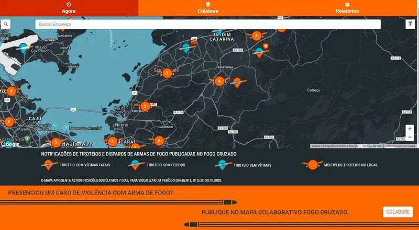The image size is (419, 230).
Task: Click the Múltiplos tiroteios no local legend icon
Action: pyautogui.click(x=312, y=165)
